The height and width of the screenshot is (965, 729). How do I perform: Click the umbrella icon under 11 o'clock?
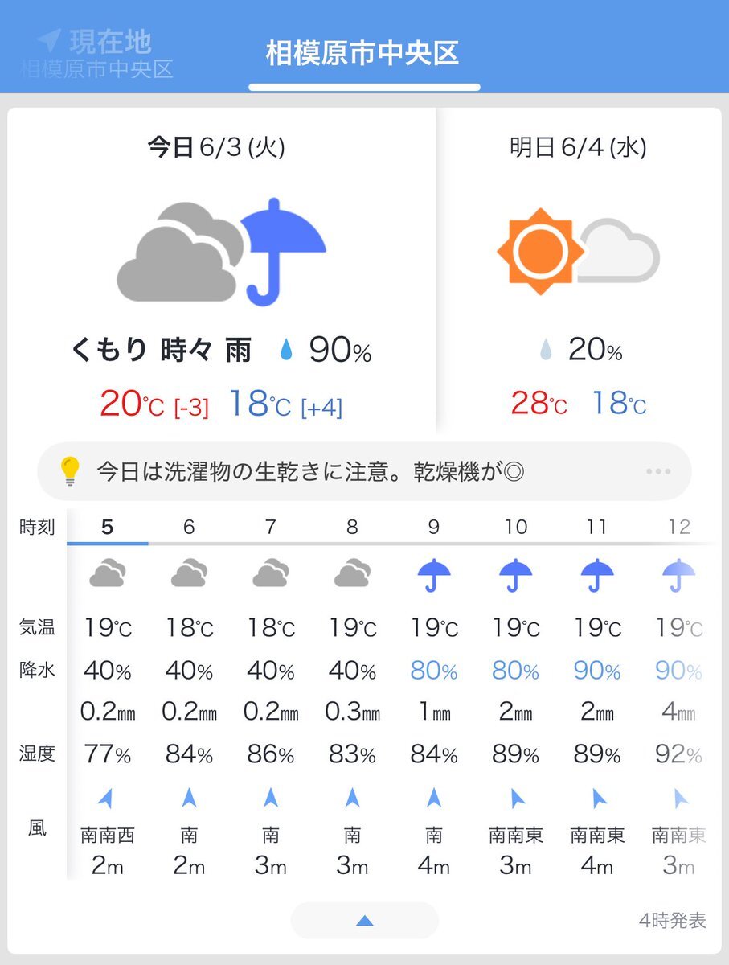coord(597,576)
